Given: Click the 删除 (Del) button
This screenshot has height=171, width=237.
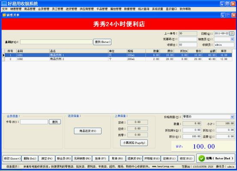Looking at the screenshot, I should (30, 159).
